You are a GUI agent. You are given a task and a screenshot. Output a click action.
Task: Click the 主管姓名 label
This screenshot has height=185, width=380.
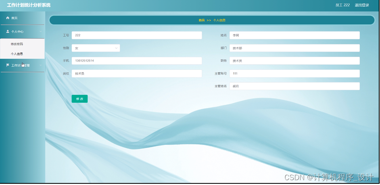(x=221, y=86)
